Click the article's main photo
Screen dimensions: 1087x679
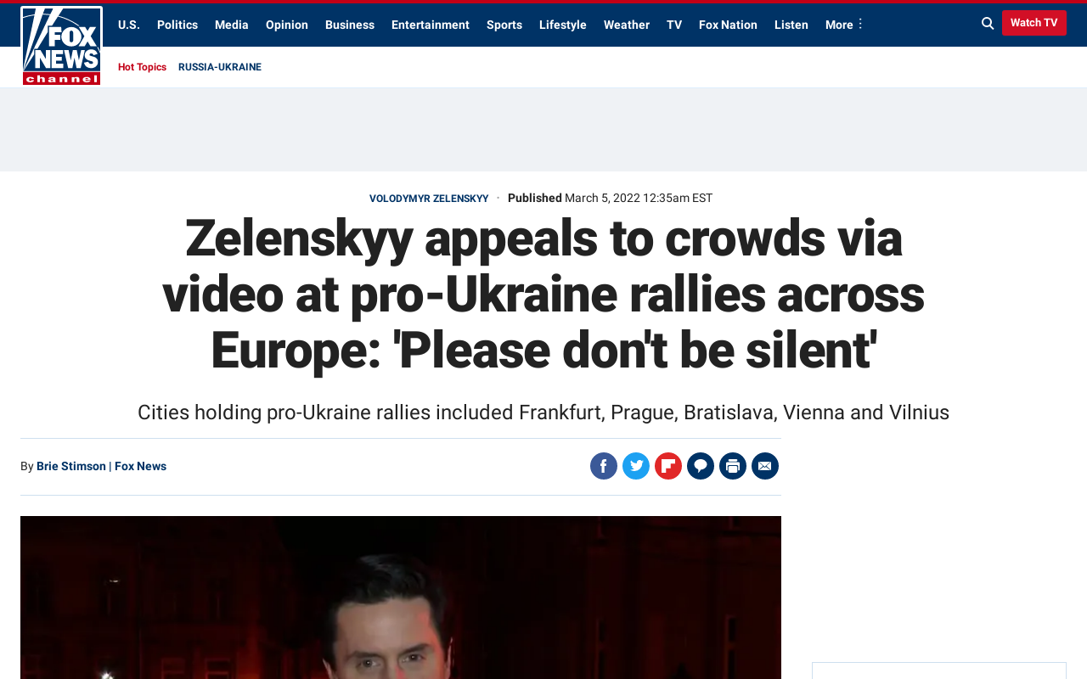click(x=401, y=598)
